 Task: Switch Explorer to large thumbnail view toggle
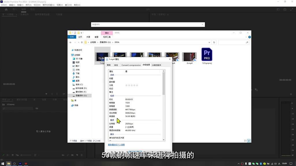point(249,141)
